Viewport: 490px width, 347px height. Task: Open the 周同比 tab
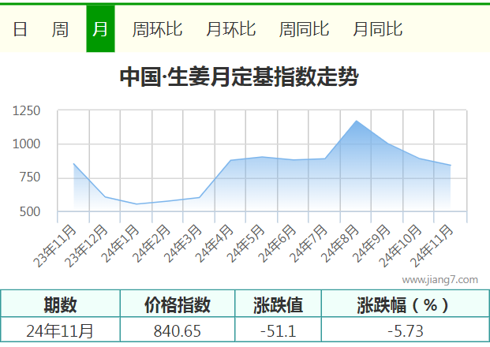click(x=304, y=29)
